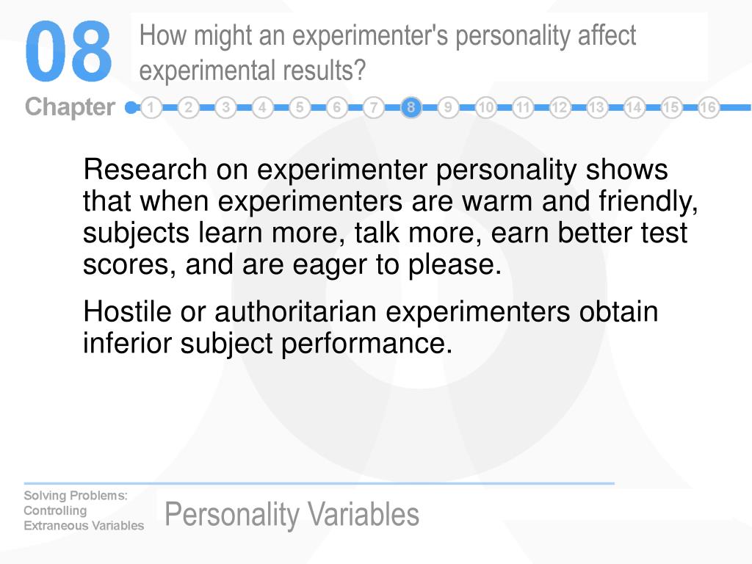Image resolution: width=752 pixels, height=564 pixels.
Task: Select chapter 1 marker in timeline
Action: point(151,107)
